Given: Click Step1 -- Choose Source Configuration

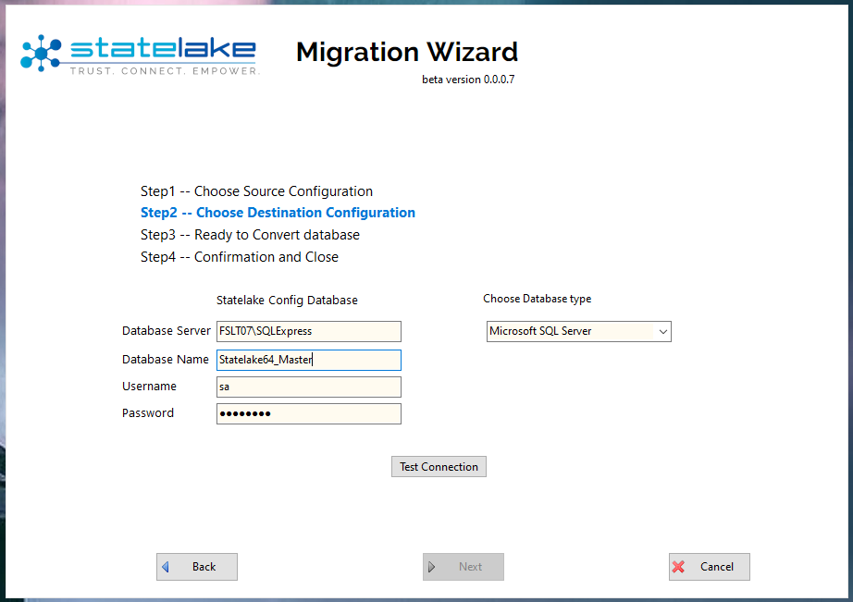Looking at the screenshot, I should pos(257,191).
